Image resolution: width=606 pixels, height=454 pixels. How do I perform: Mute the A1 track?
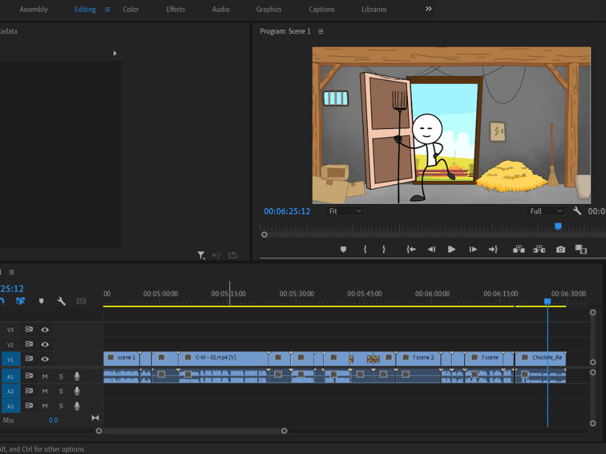pyautogui.click(x=45, y=377)
